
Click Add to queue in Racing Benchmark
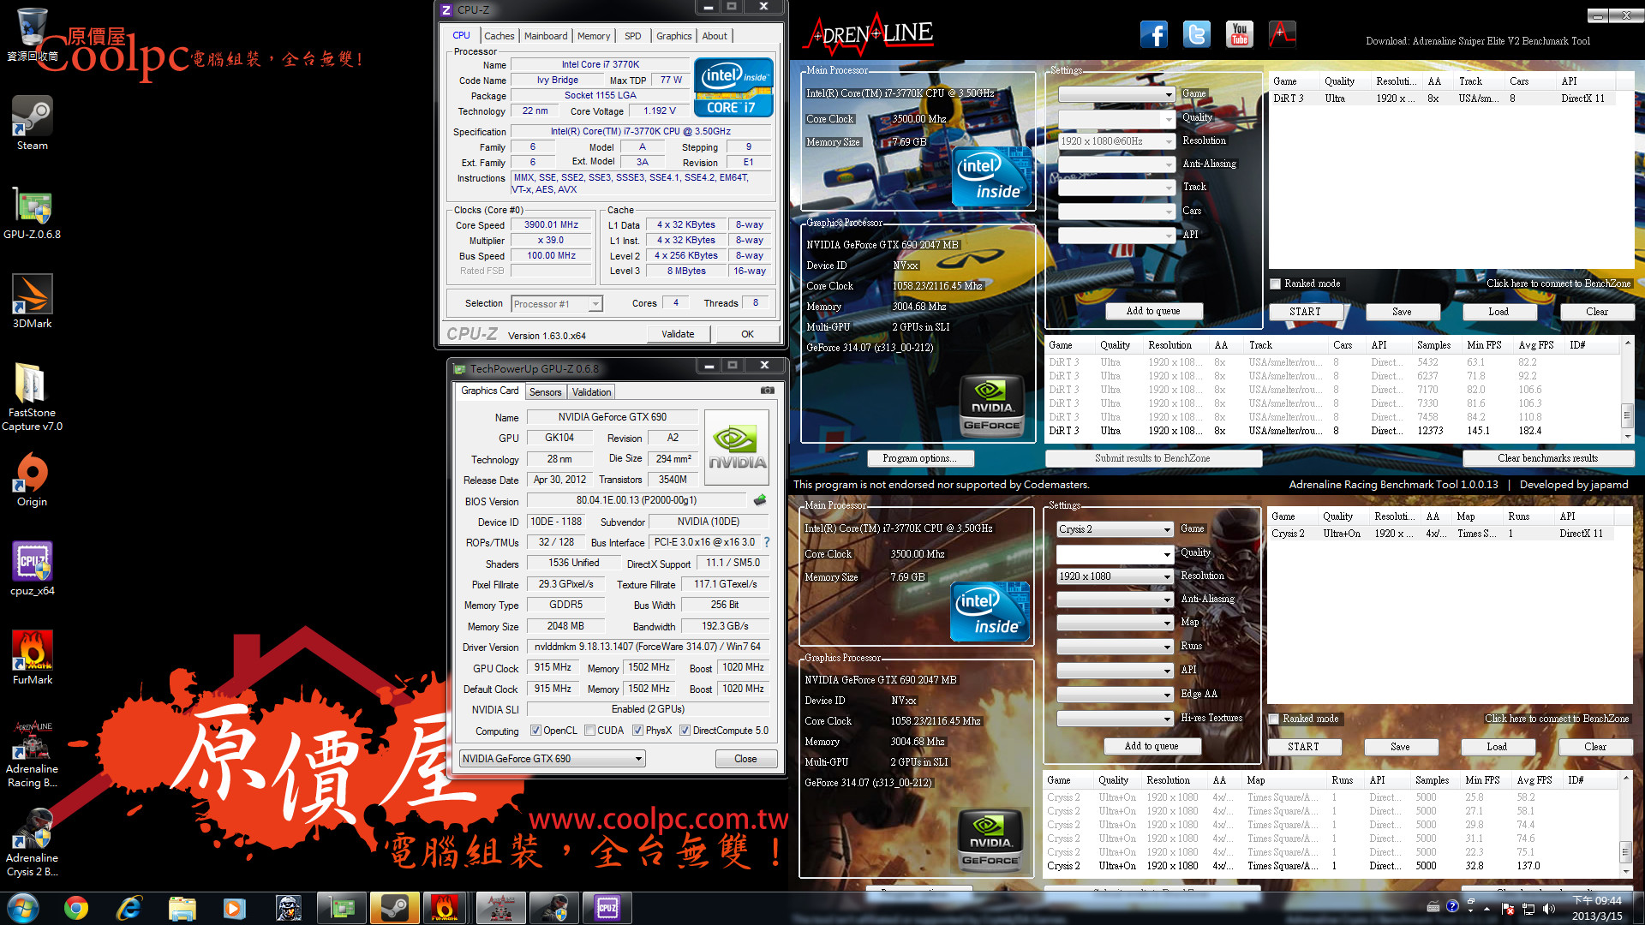tap(1153, 312)
